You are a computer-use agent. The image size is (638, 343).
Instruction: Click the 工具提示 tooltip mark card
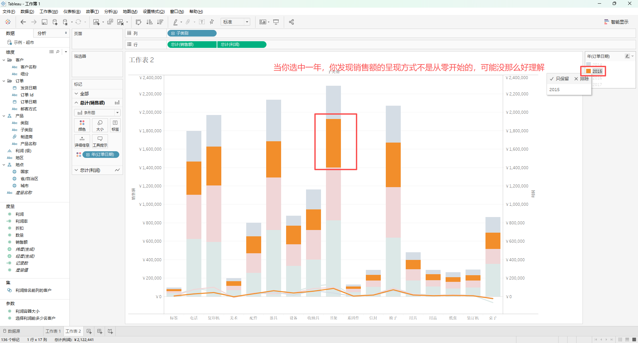click(100, 141)
